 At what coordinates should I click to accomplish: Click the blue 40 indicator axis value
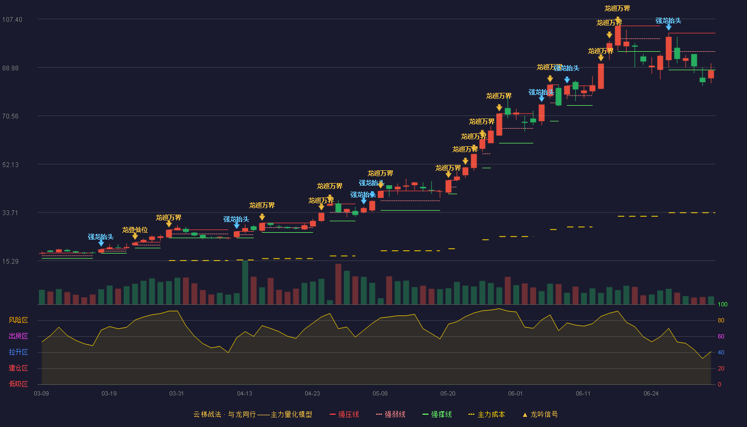(721, 352)
